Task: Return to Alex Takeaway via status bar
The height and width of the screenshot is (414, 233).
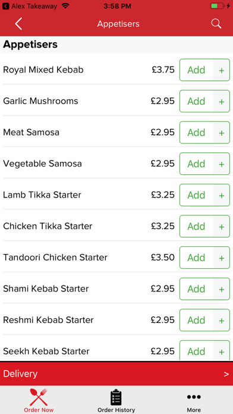Action: [30, 6]
